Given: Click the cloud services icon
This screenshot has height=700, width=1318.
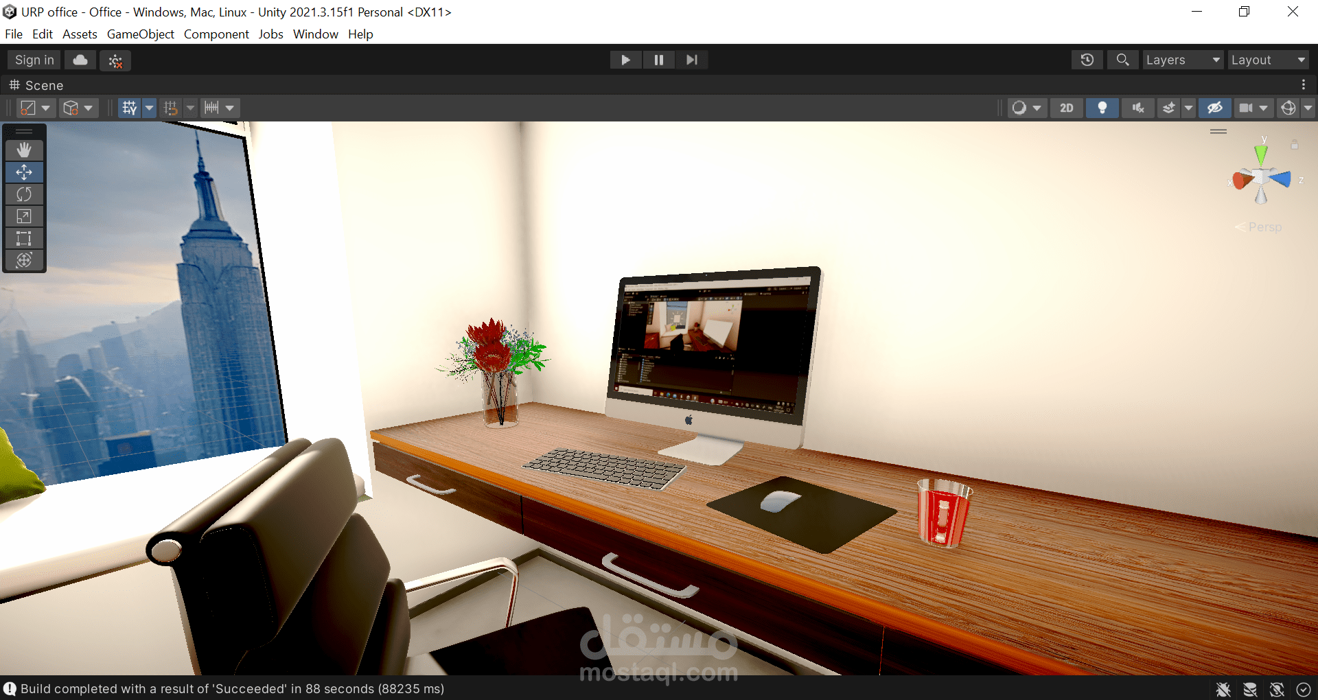Looking at the screenshot, I should pos(80,60).
